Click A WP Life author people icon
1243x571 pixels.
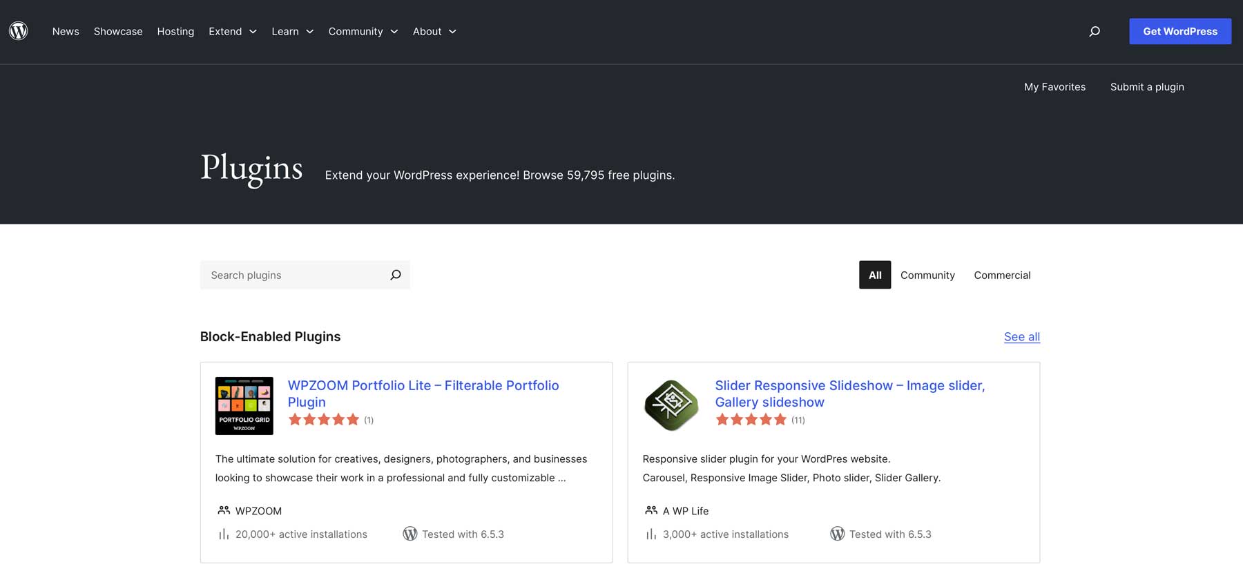click(x=651, y=510)
